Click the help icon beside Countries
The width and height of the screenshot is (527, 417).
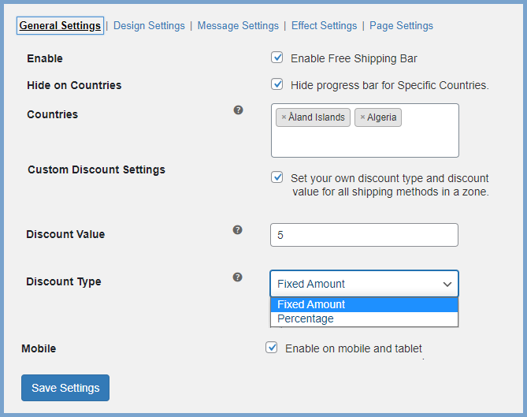pyautogui.click(x=238, y=110)
